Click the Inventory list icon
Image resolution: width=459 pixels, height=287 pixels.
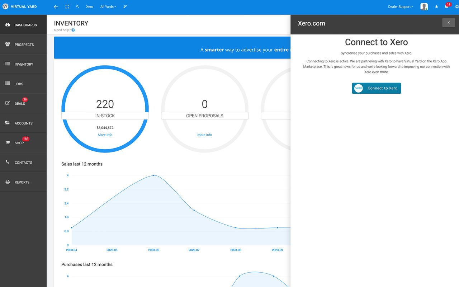[8, 64]
